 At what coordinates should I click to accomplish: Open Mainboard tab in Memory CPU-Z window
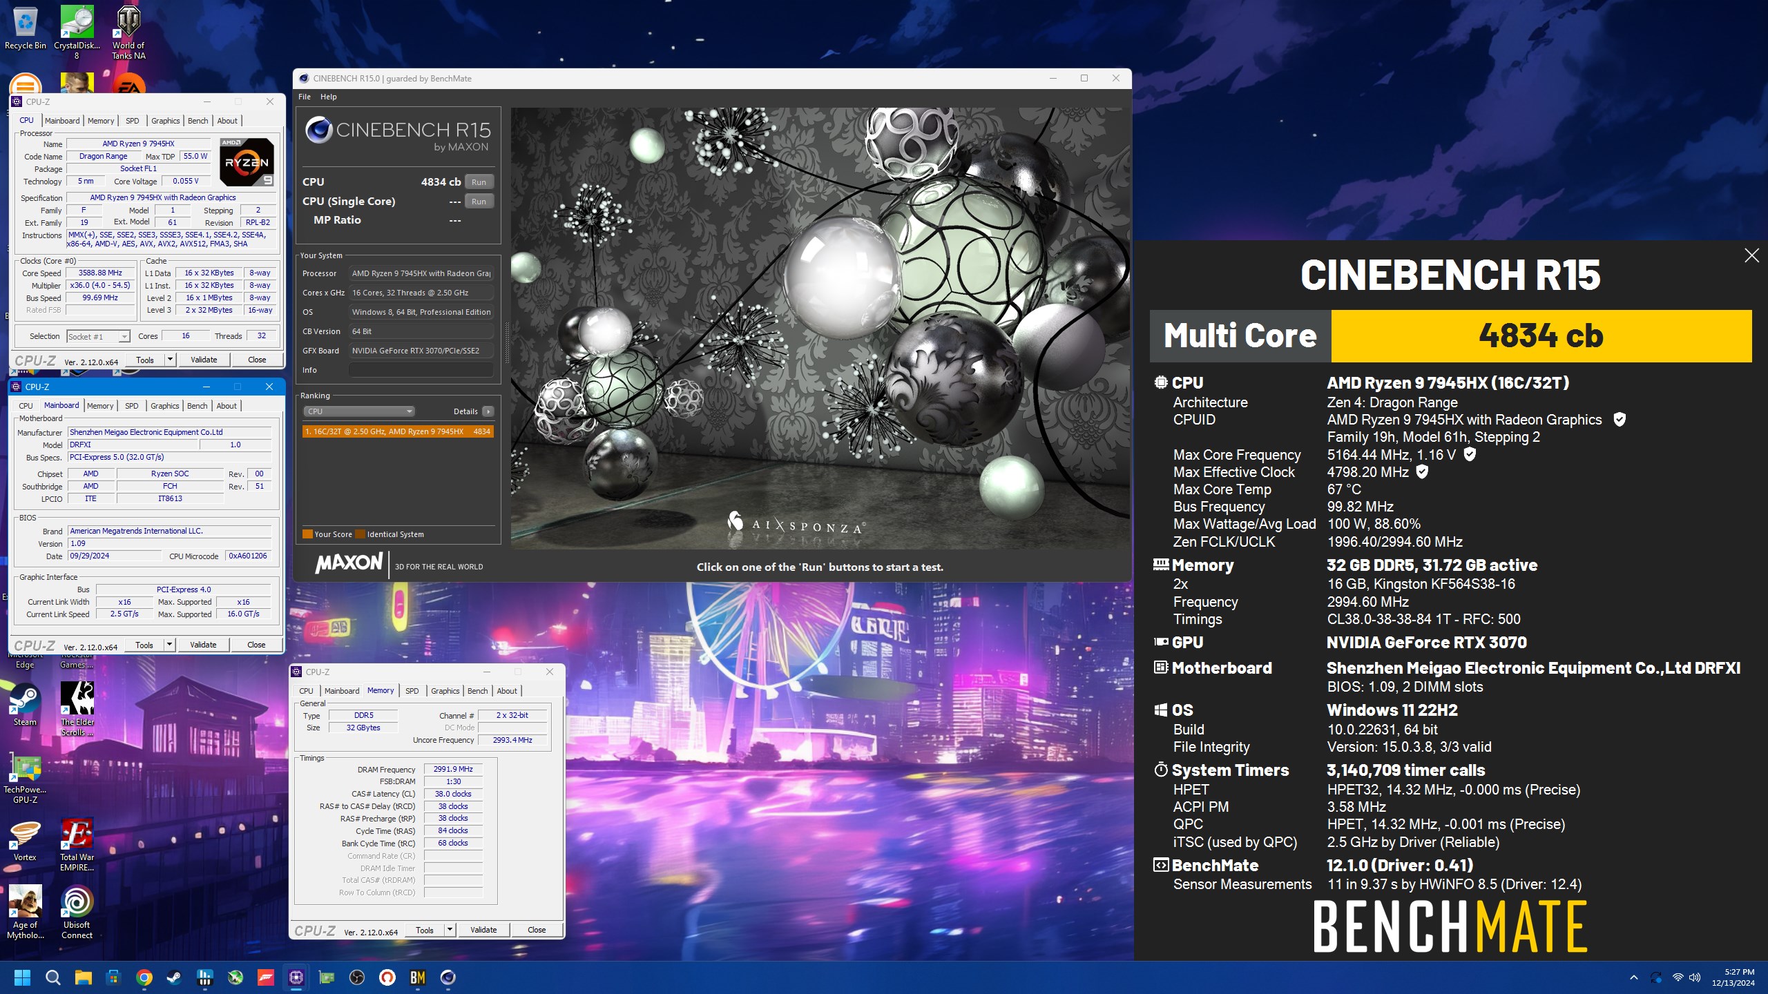342,691
